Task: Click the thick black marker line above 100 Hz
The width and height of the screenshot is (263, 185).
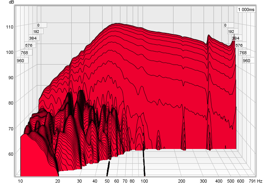Action: click(x=145, y=166)
